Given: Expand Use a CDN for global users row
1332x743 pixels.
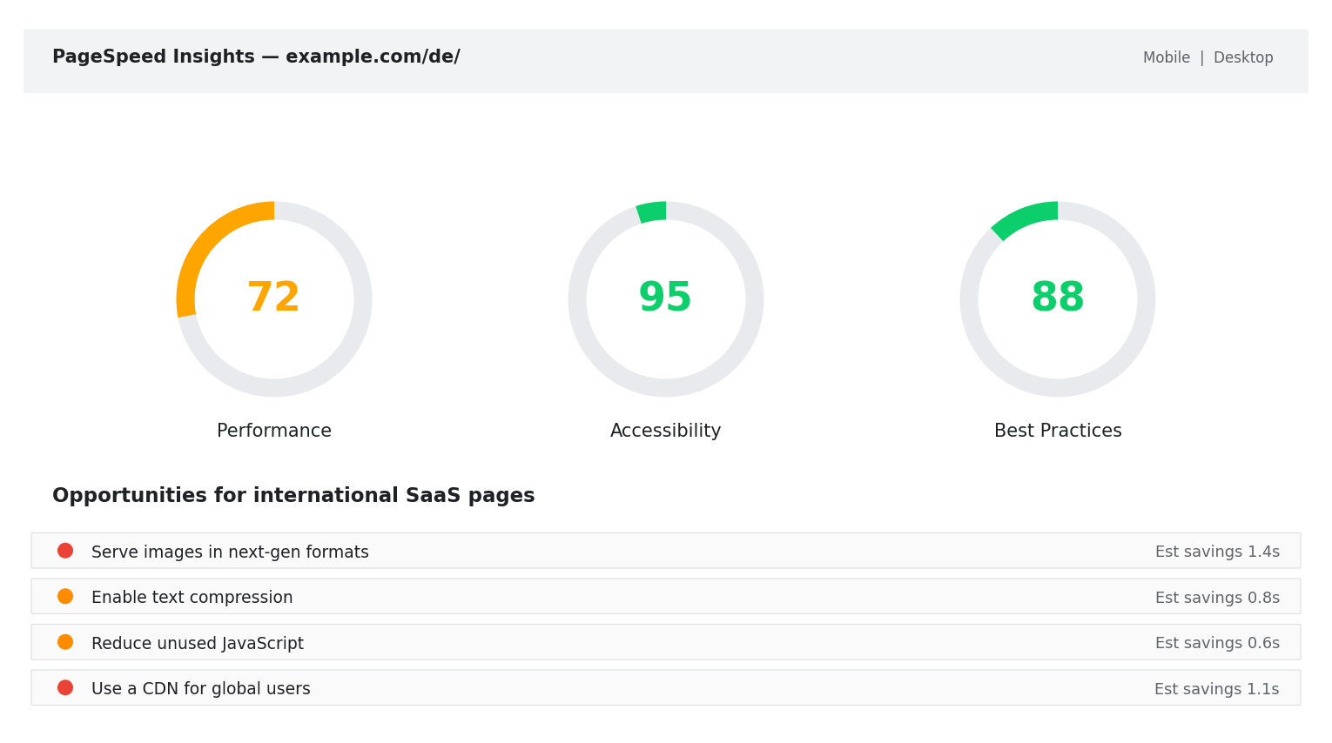Looking at the screenshot, I should [x=666, y=687].
